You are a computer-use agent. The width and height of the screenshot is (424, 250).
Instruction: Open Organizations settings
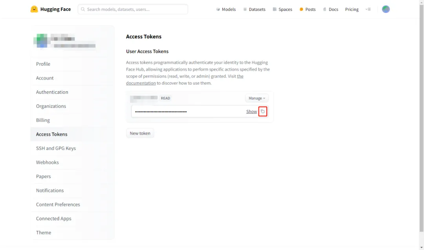click(x=72, y=106)
